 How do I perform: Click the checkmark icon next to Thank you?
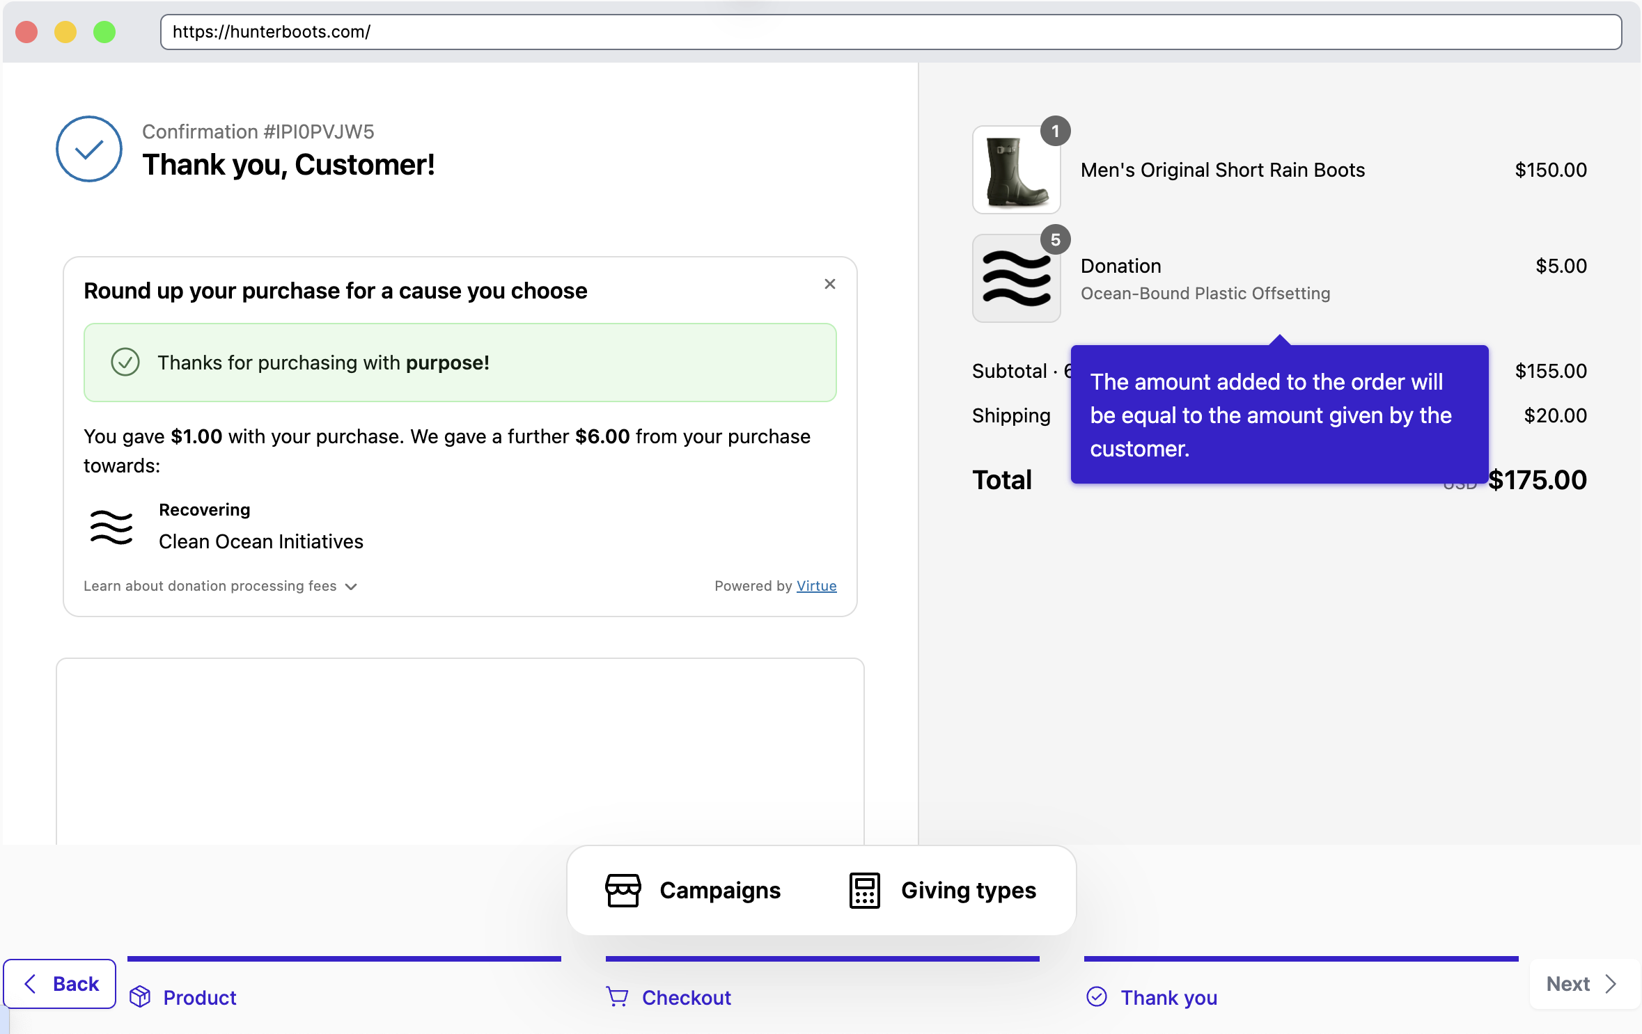(1097, 997)
